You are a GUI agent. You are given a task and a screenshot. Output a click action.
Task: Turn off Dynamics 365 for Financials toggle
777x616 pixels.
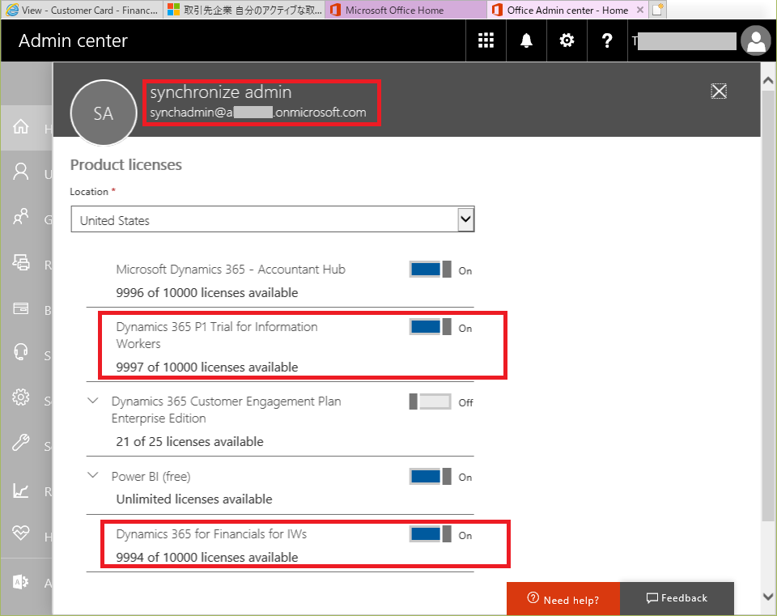[x=430, y=534]
